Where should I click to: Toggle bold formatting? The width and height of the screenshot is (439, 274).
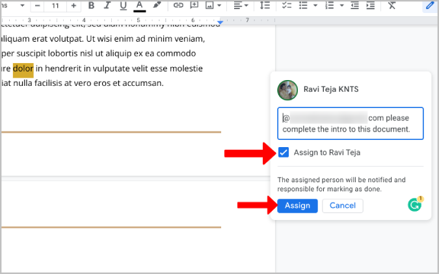[91, 6]
